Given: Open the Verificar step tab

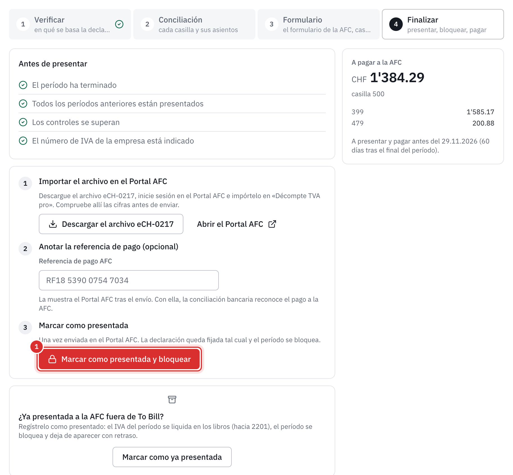Looking at the screenshot, I should click(70, 24).
